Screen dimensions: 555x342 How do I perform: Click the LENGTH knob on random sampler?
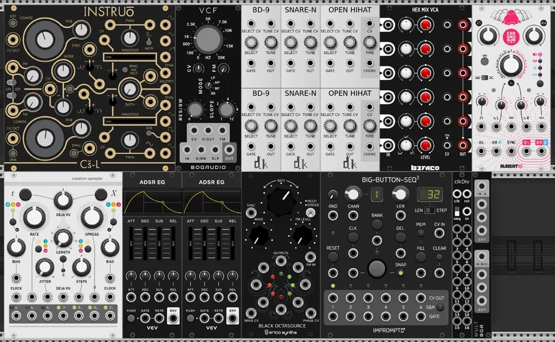[63, 239]
